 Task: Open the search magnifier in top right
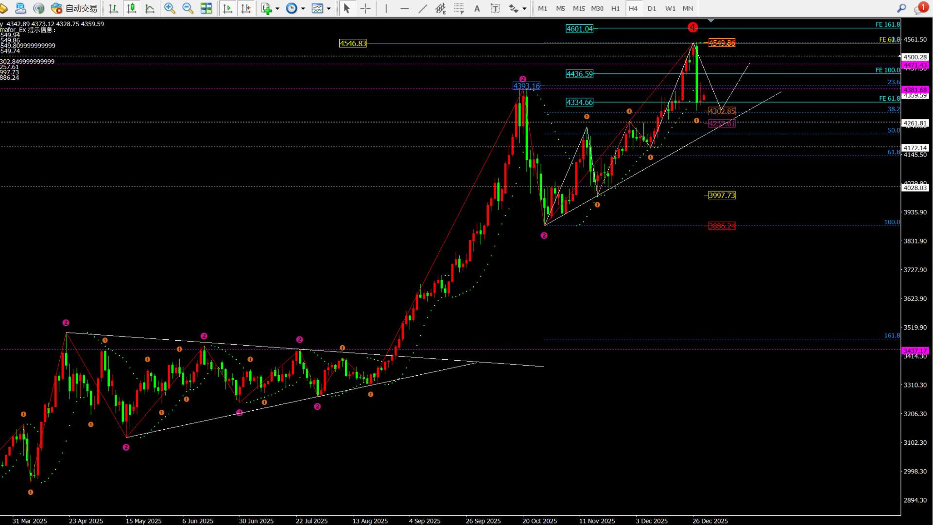tap(901, 8)
